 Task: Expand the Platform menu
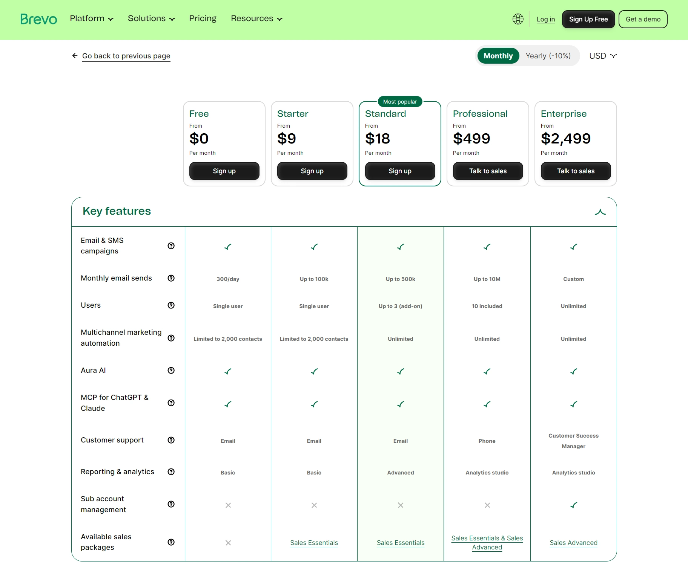click(x=92, y=18)
